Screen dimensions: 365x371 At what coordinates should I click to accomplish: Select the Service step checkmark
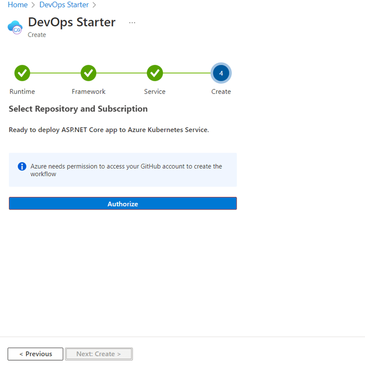(x=155, y=73)
